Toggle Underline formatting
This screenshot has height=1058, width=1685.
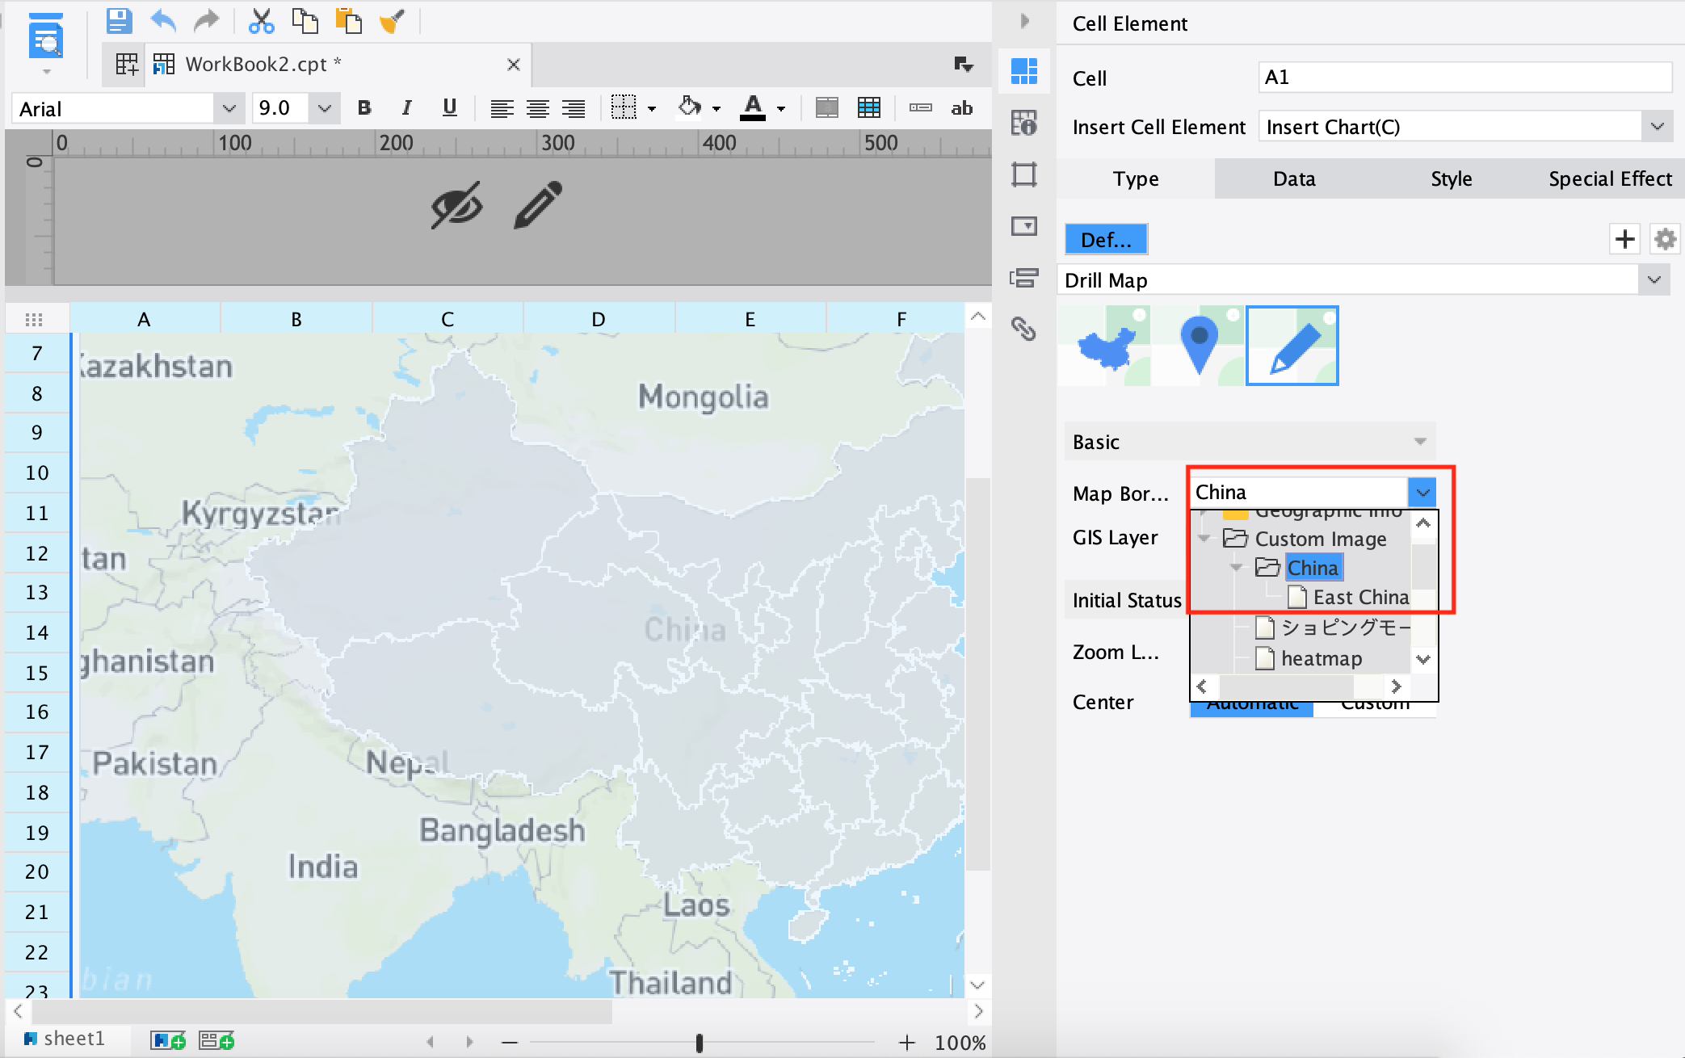[x=450, y=107]
